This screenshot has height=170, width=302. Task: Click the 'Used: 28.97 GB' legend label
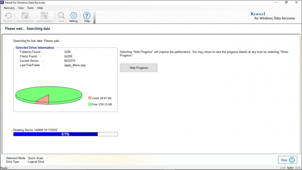tap(101, 98)
